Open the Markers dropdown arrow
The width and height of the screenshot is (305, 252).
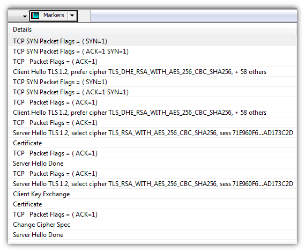(x=72, y=16)
